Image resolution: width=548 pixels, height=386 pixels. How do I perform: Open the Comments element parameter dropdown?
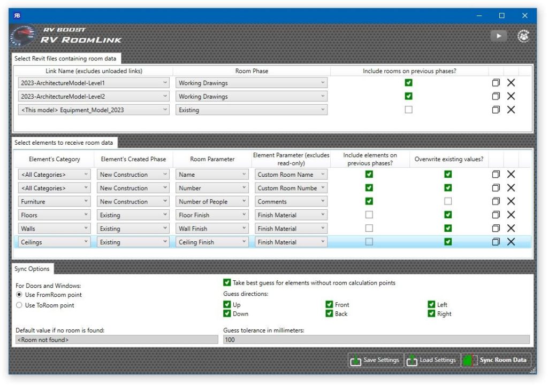point(291,202)
